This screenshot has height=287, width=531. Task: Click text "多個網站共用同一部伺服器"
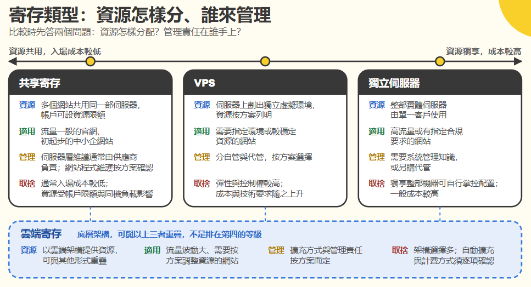click(89, 105)
